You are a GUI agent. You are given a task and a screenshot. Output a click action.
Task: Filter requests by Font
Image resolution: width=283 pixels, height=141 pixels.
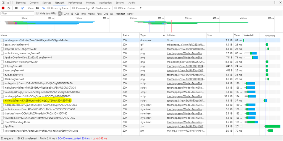click(99, 13)
